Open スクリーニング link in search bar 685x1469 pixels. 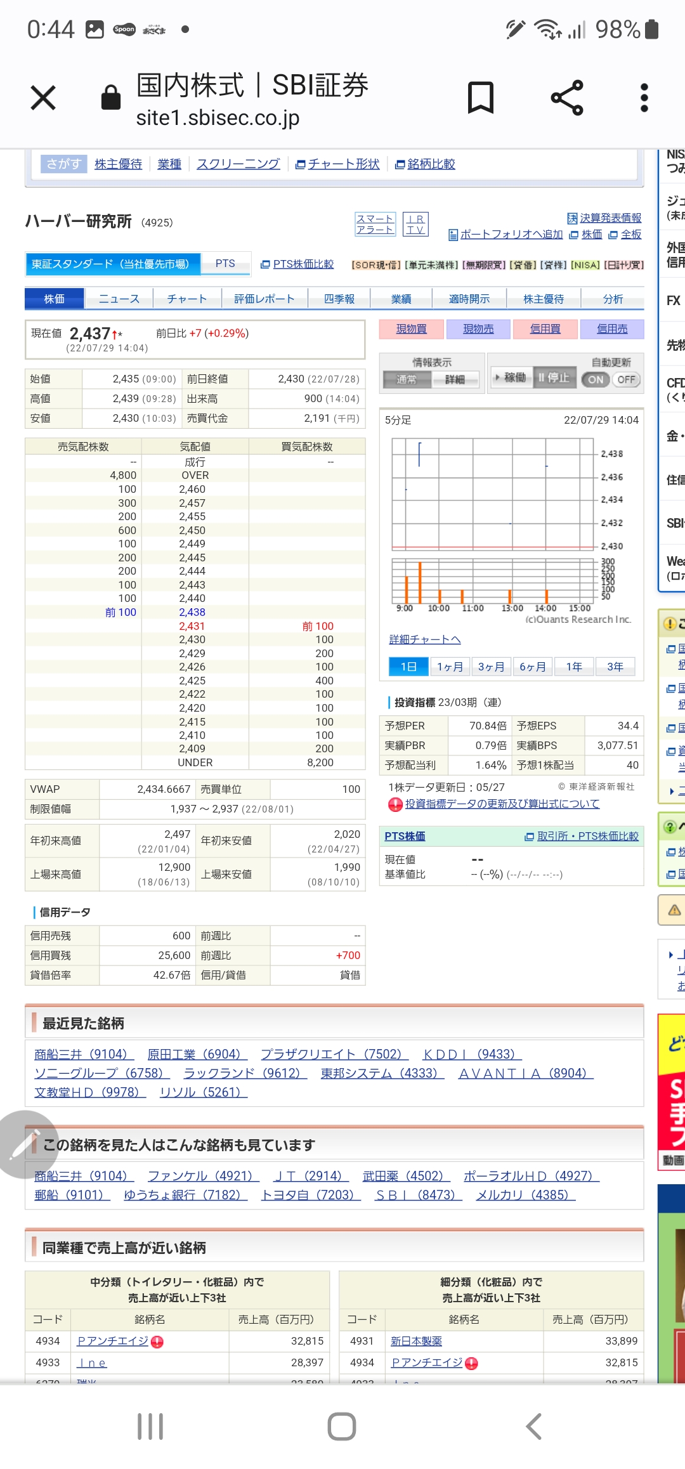tap(238, 164)
